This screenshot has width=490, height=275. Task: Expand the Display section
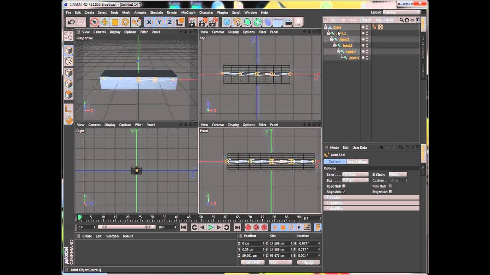pos(372,197)
